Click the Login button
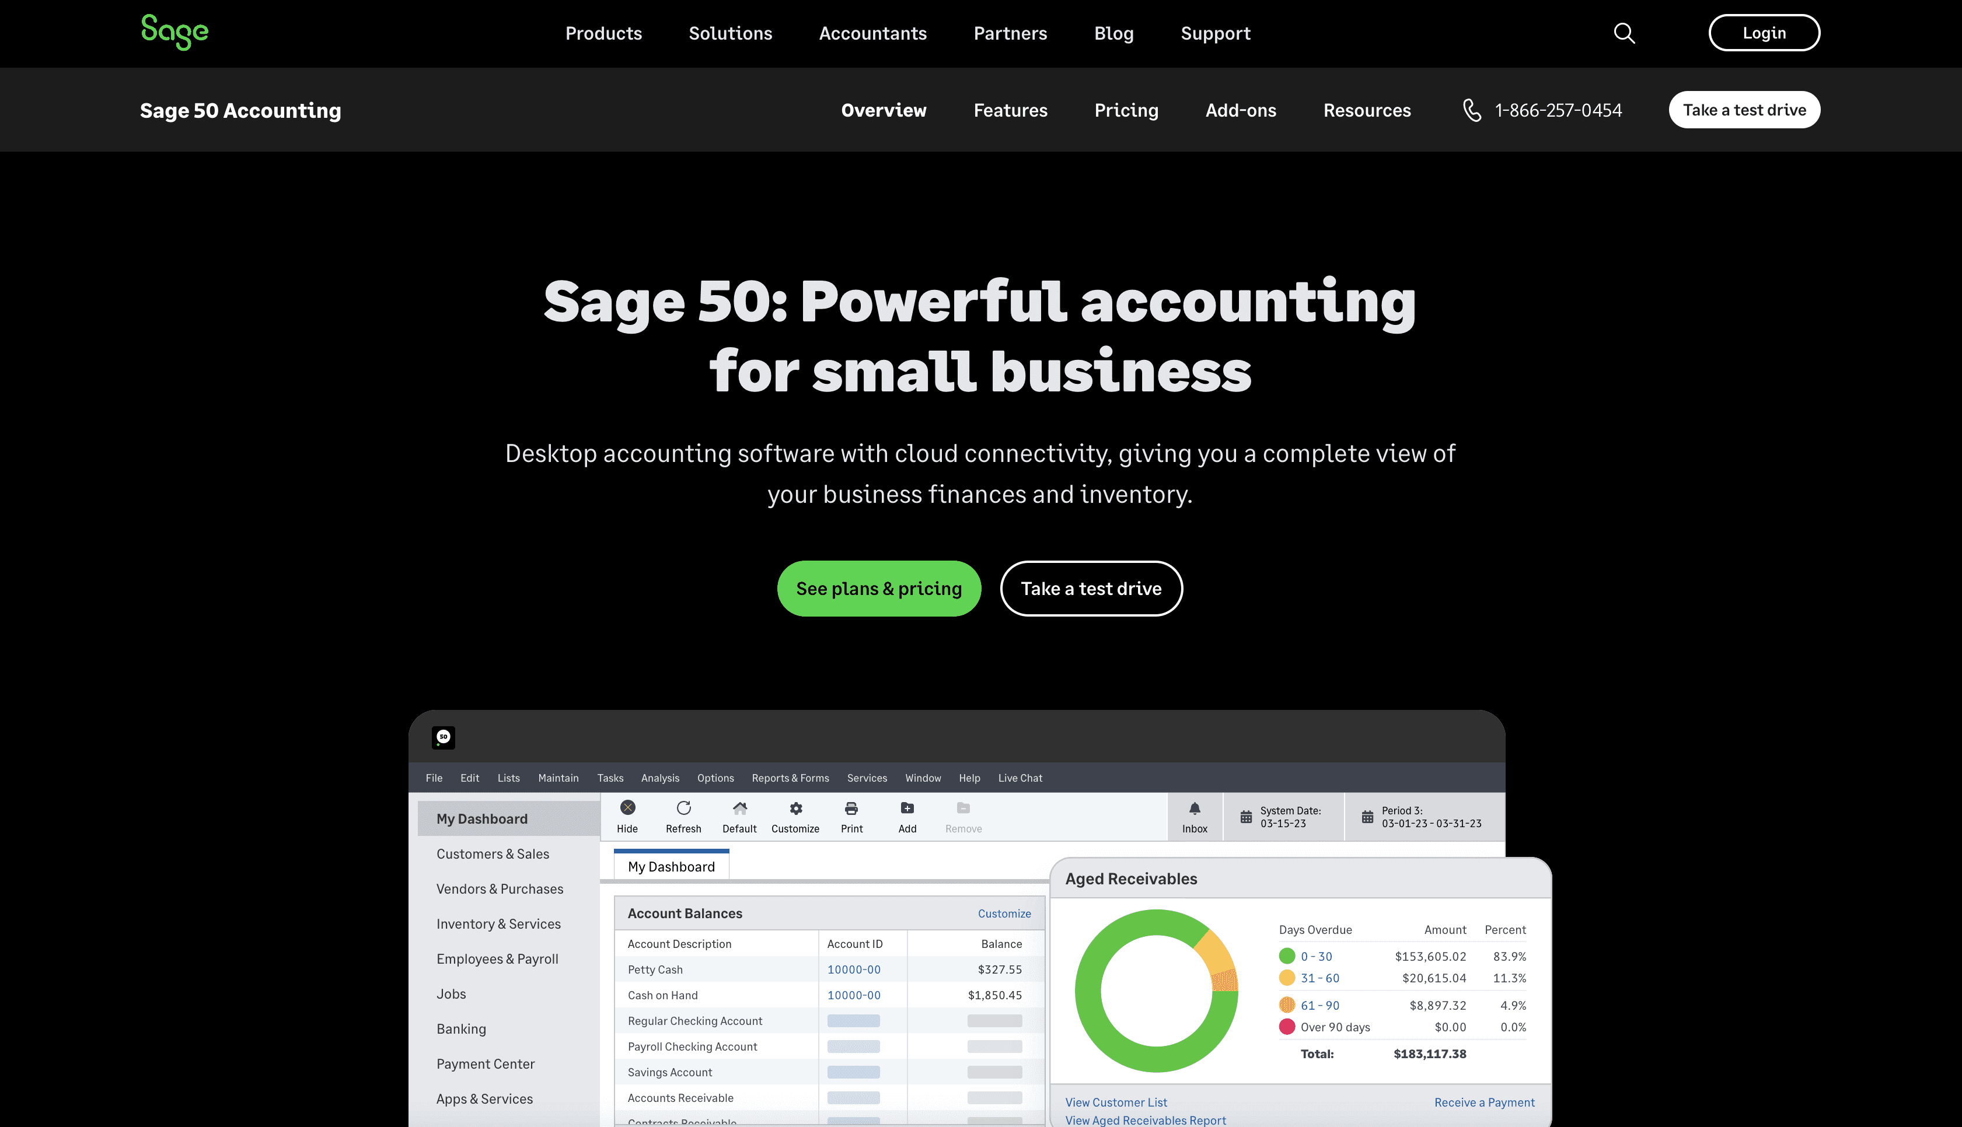Screen dimensions: 1962x1127 (1764, 33)
